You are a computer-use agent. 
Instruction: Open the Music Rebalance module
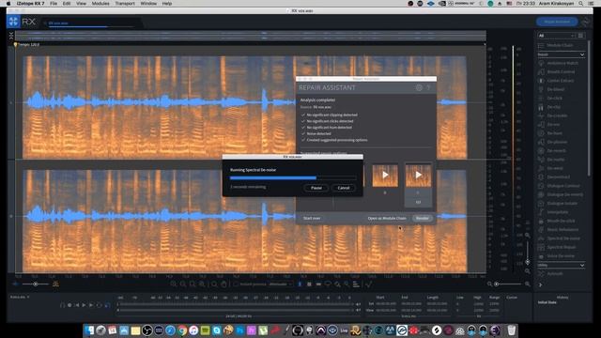pos(562,229)
